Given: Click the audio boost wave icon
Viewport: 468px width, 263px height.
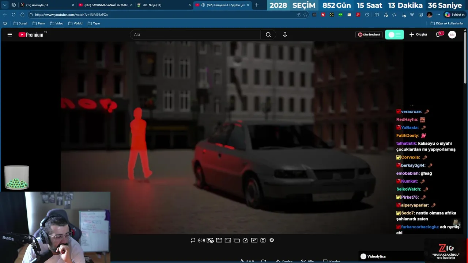Looking at the screenshot, I should [201, 240].
